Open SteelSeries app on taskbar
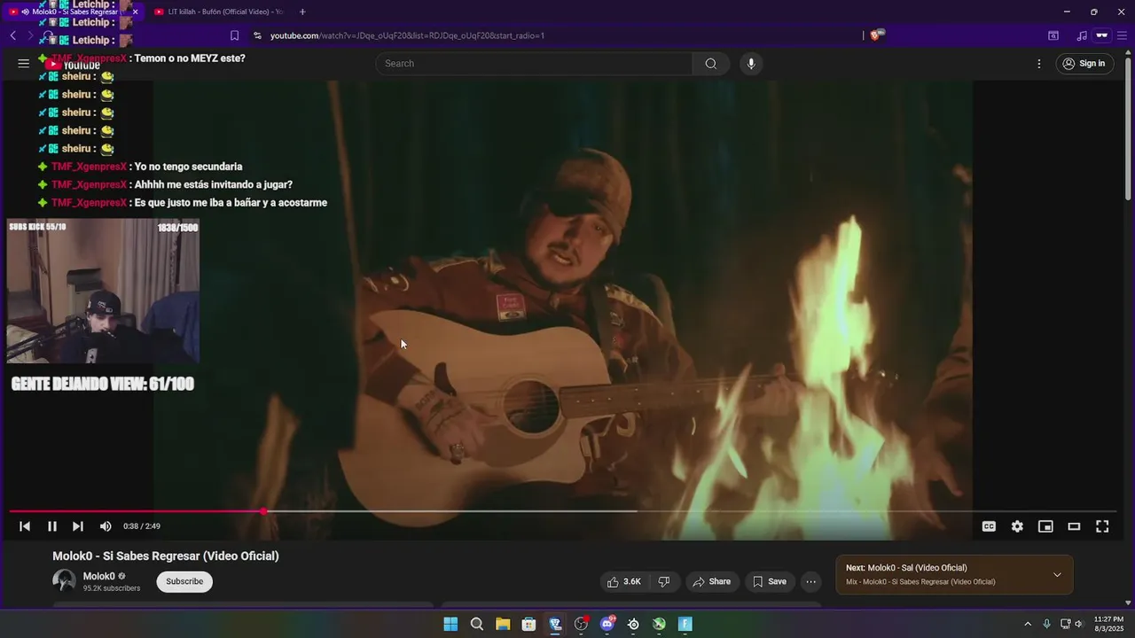 633,624
